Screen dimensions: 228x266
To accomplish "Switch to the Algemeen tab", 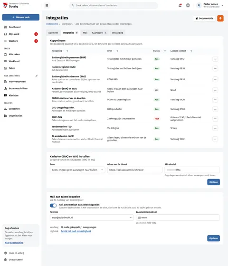I will 53,33.
